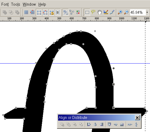The image size is (150, 132).
Task: Distribute selection horizontally
Action: click(130, 124)
